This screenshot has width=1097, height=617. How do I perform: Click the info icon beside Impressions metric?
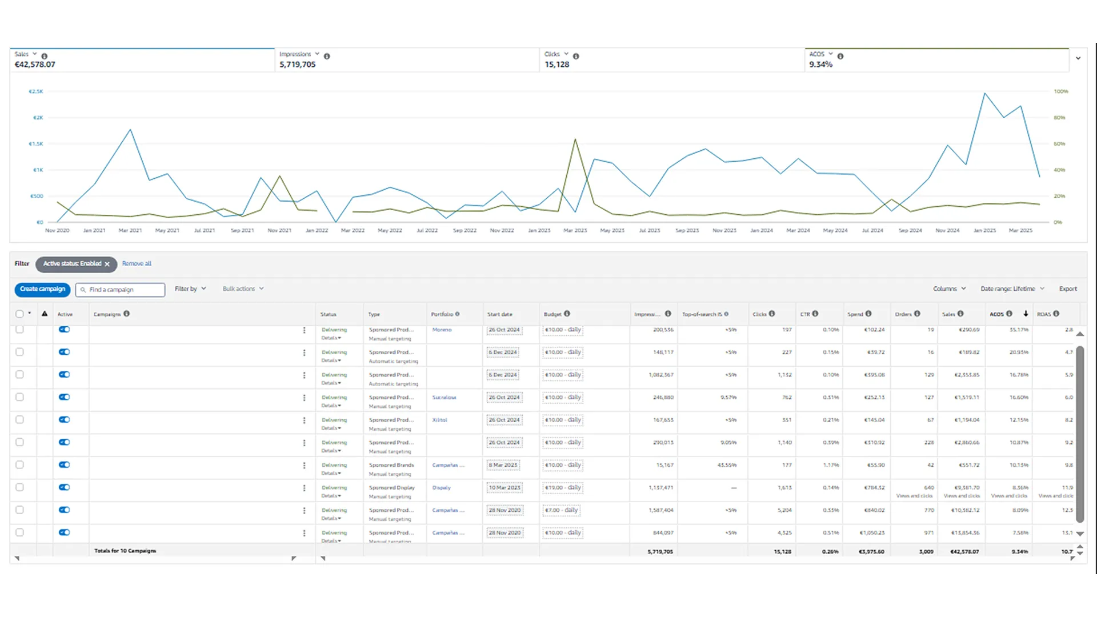[327, 56]
